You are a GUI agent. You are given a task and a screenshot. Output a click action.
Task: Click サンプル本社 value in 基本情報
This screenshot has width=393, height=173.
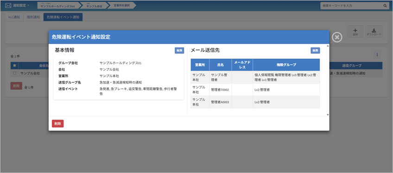[x=109, y=76]
